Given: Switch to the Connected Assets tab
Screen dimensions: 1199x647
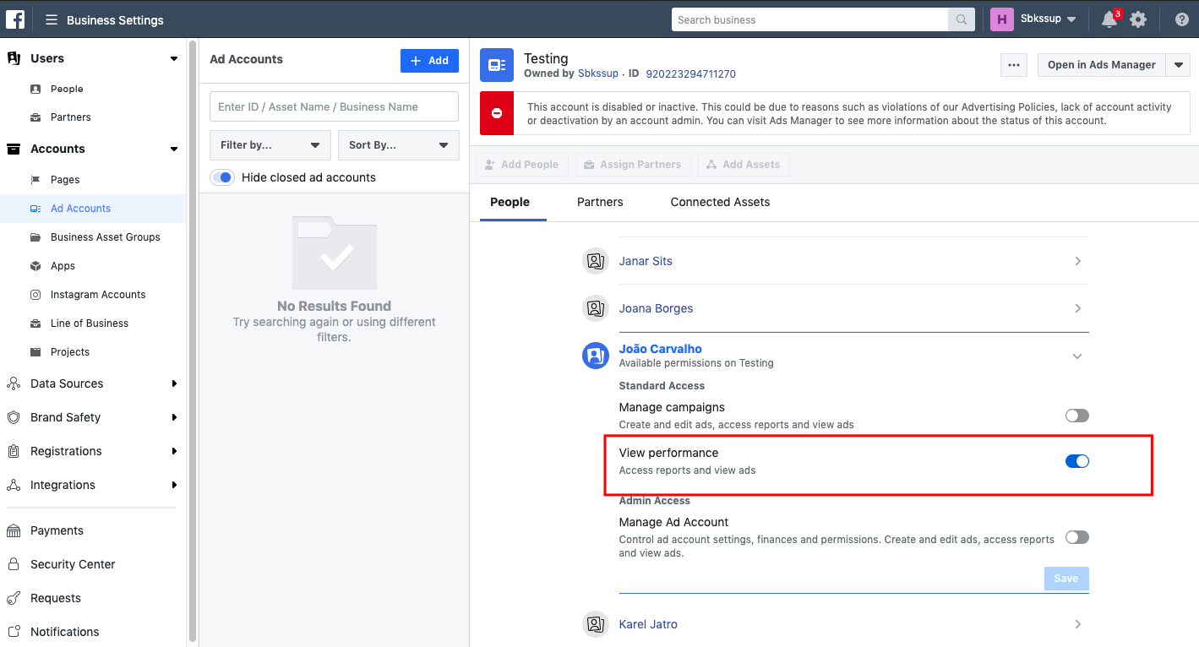Looking at the screenshot, I should coord(720,202).
